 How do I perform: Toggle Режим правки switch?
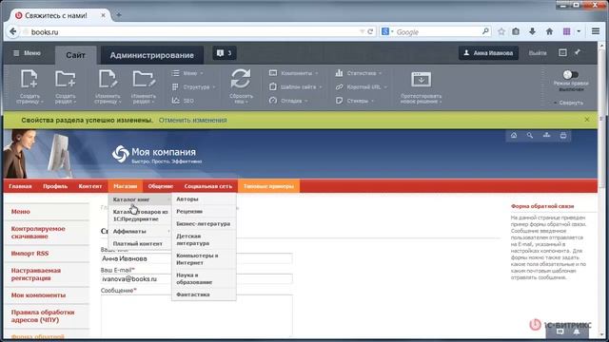(571, 74)
